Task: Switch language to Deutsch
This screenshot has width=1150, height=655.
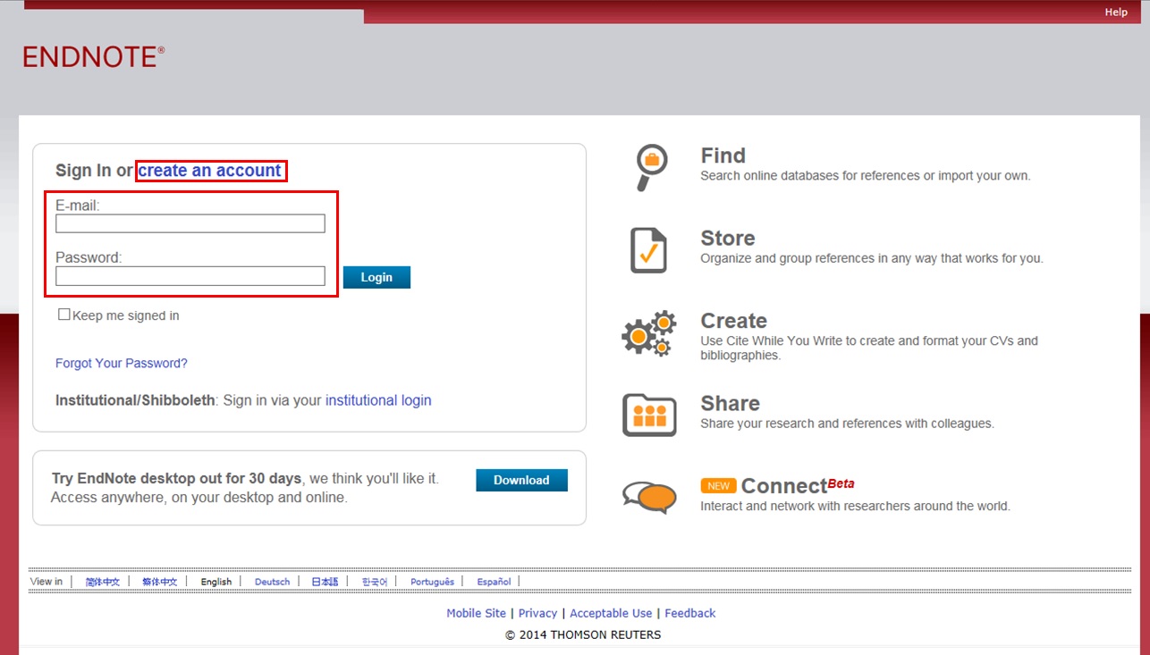Action: click(272, 582)
